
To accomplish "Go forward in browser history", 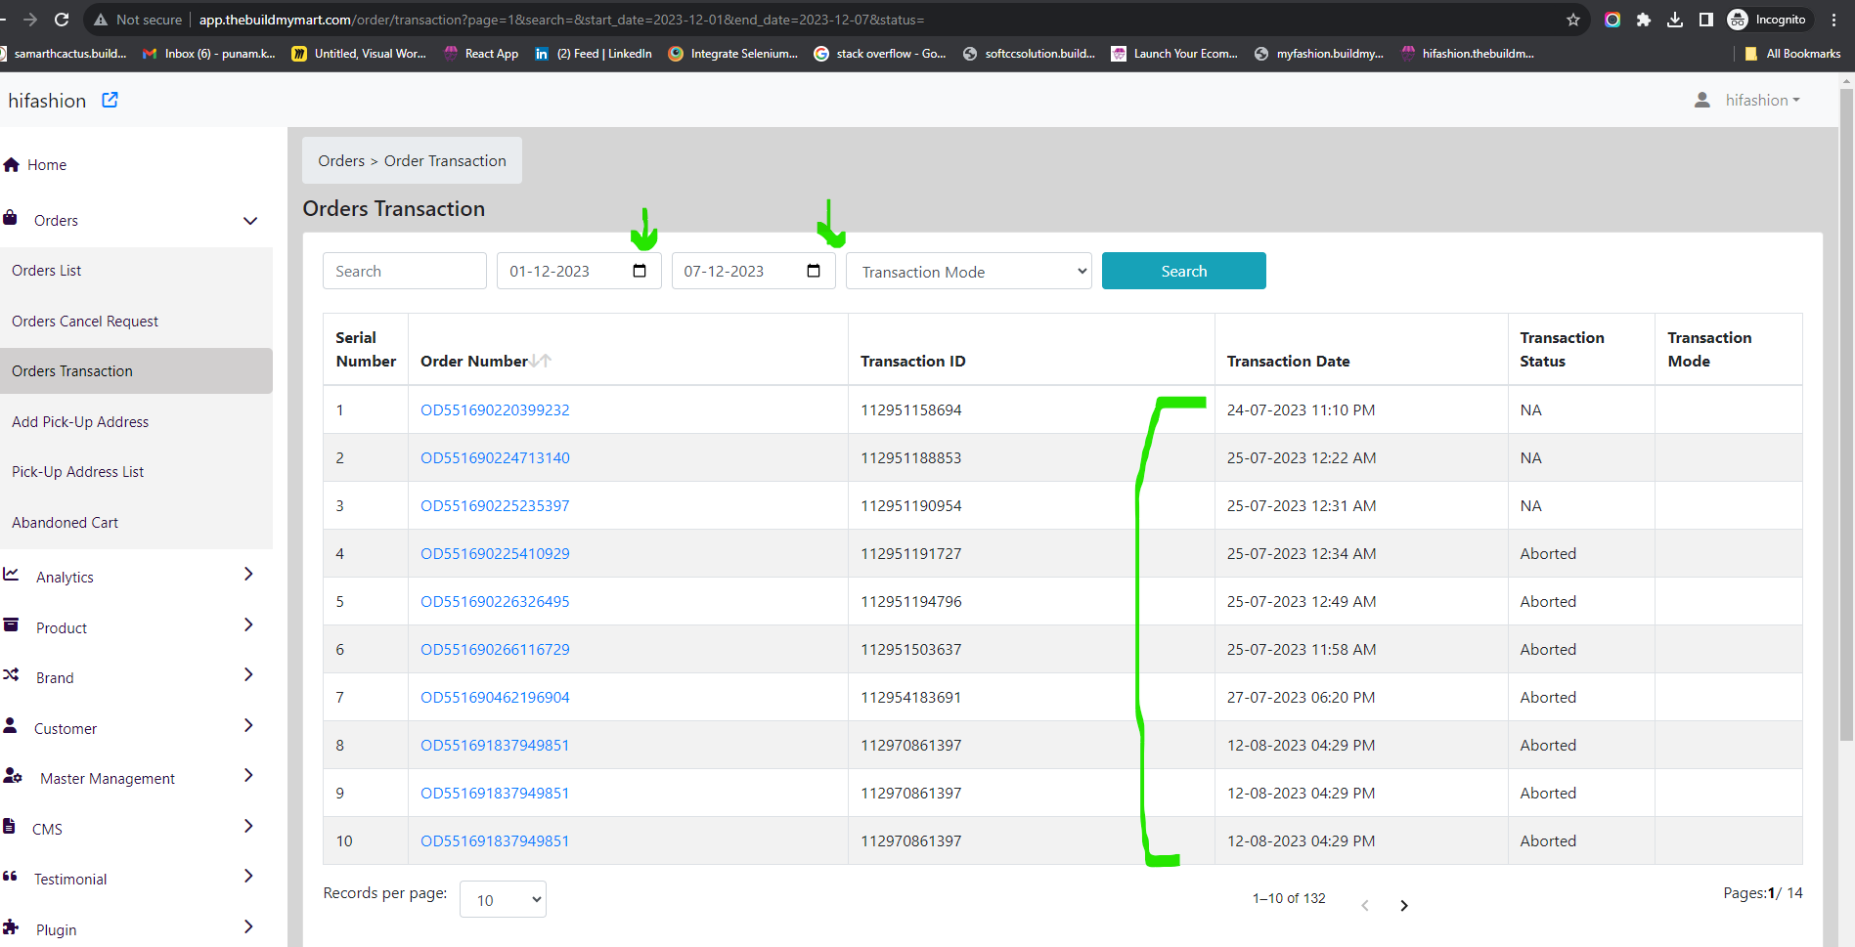I will (x=30, y=20).
